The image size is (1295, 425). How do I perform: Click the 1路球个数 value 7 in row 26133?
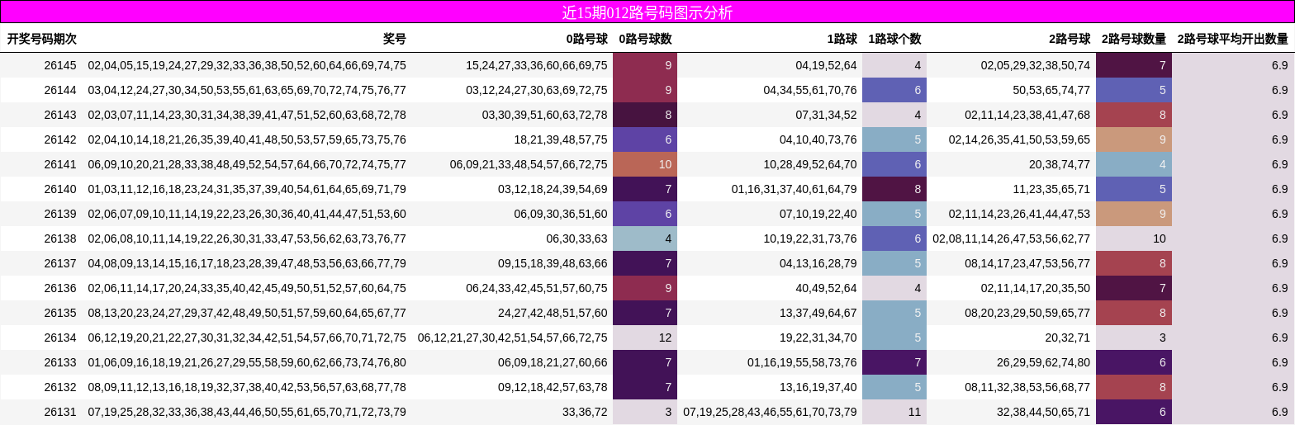tap(894, 362)
